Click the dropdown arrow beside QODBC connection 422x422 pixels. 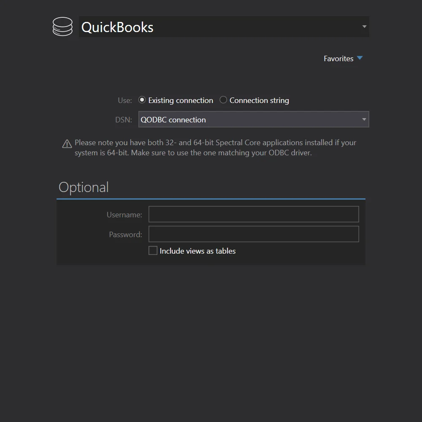tap(364, 119)
